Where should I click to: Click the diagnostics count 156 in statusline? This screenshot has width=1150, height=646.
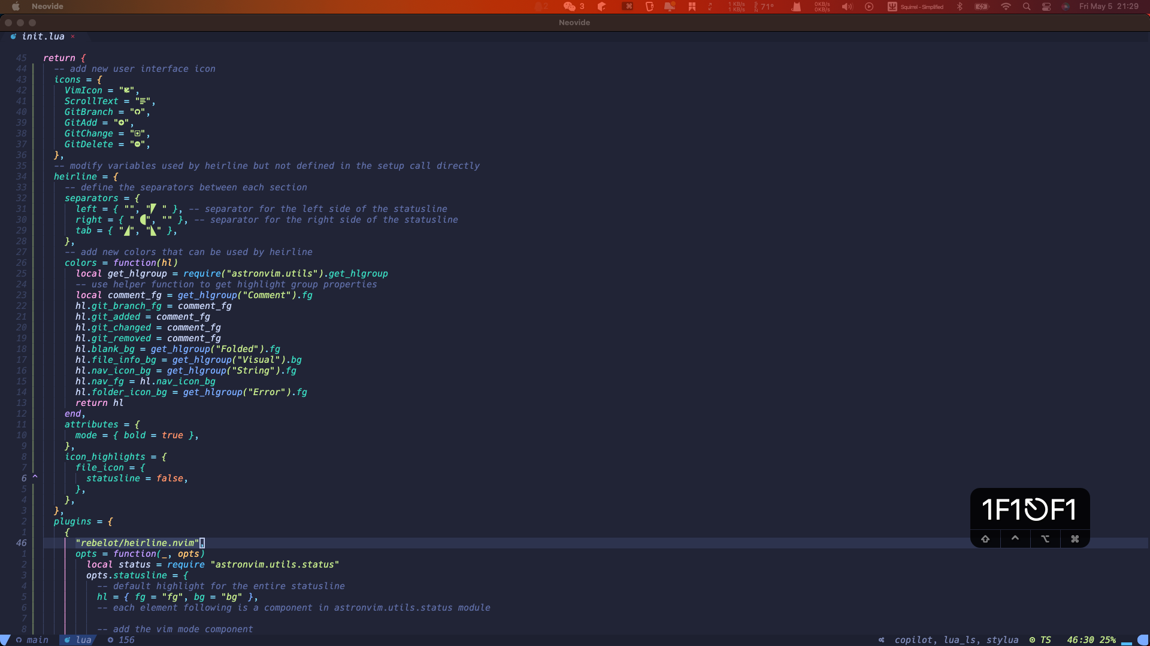tap(126, 640)
